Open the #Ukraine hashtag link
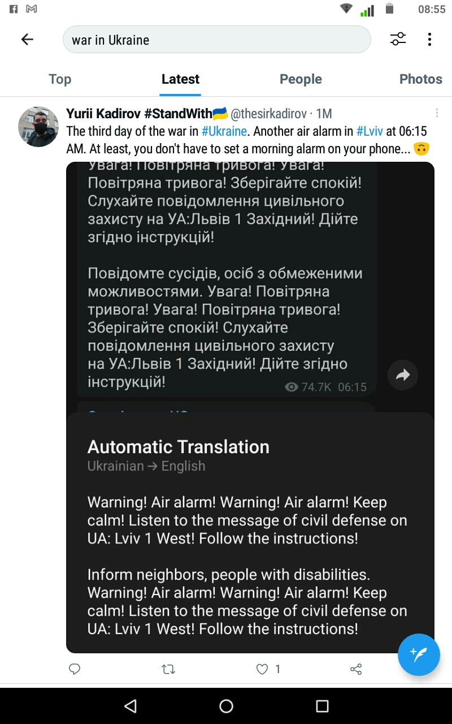The width and height of the screenshot is (452, 724). coord(225,131)
